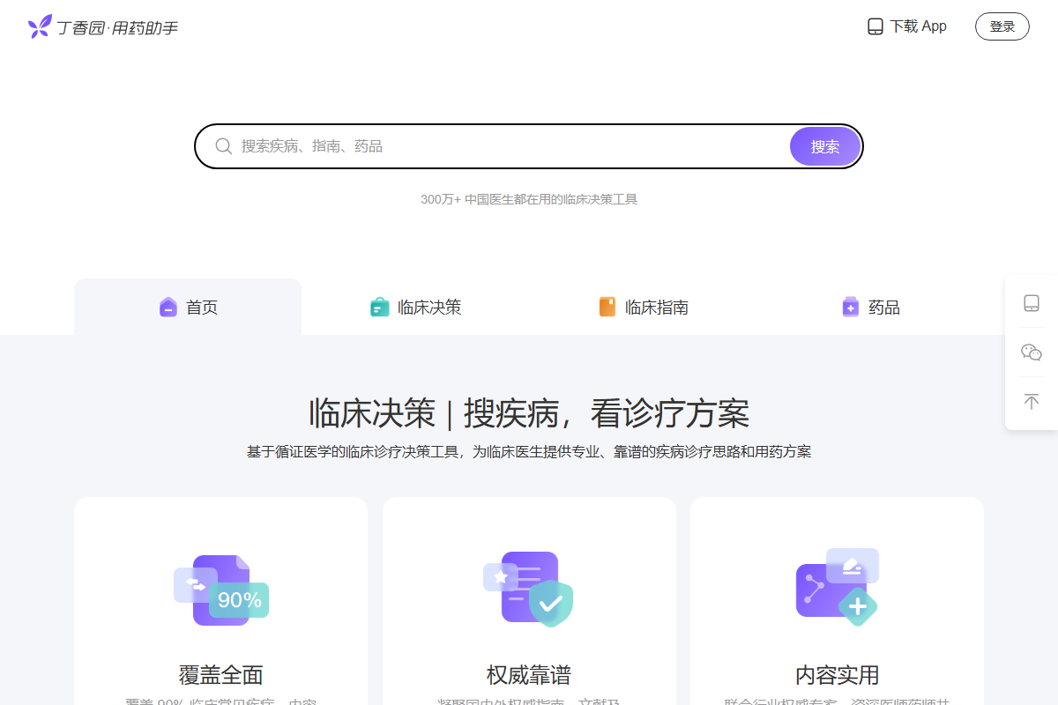This screenshot has width=1058, height=705.
Task: Click the blue pill icon beside 药品
Action: pos(850,307)
